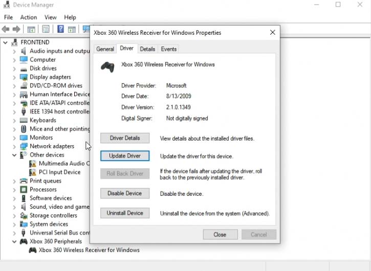This screenshot has width=371, height=271.
Task: Collapse the FRONTEND root node
Action: (x=5, y=42)
